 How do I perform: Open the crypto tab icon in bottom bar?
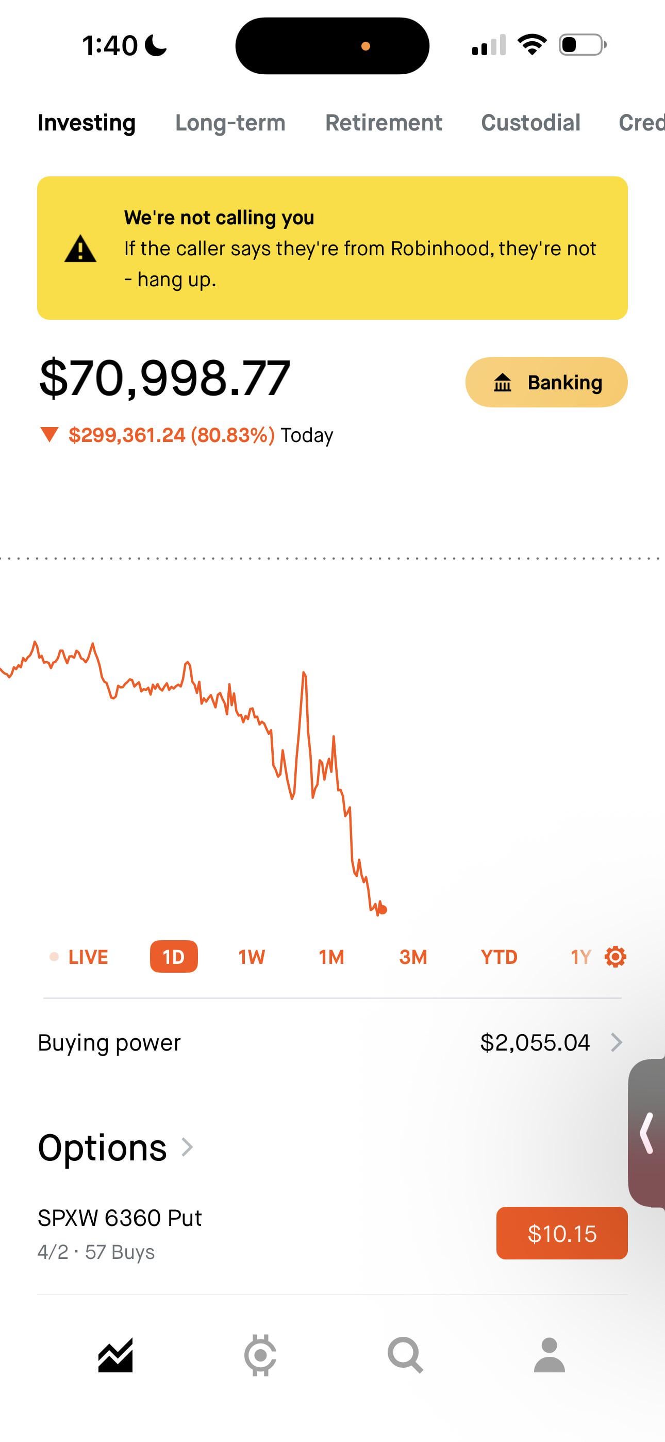coord(260,1355)
